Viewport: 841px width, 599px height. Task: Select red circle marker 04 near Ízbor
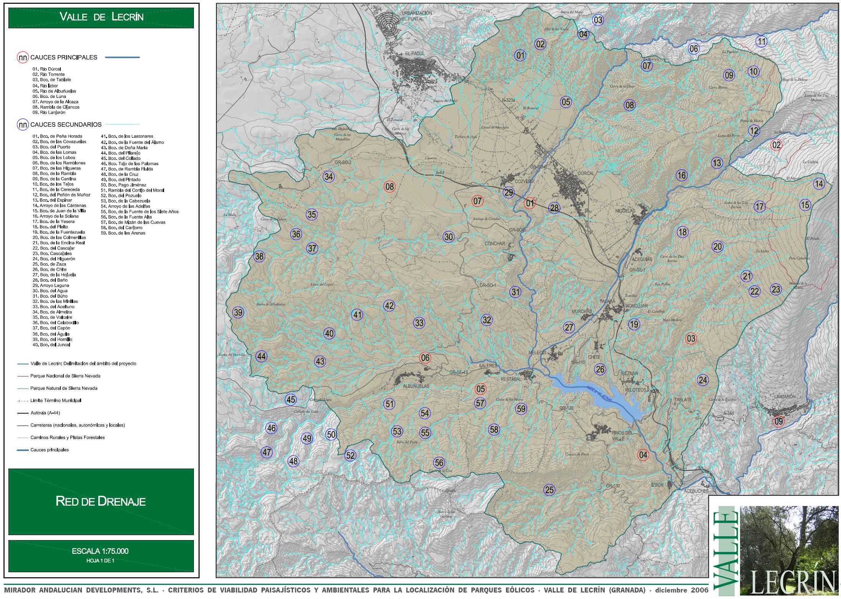click(x=643, y=455)
